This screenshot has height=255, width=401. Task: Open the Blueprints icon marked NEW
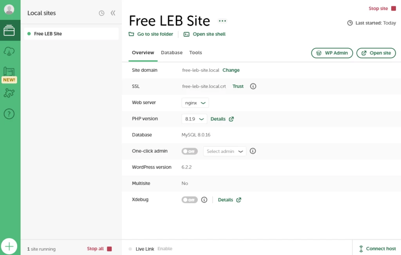tap(9, 73)
